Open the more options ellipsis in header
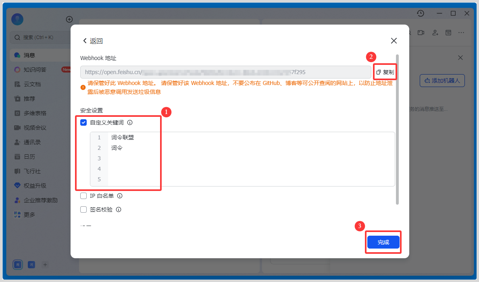Screen dimensions: 479x282 (462, 33)
